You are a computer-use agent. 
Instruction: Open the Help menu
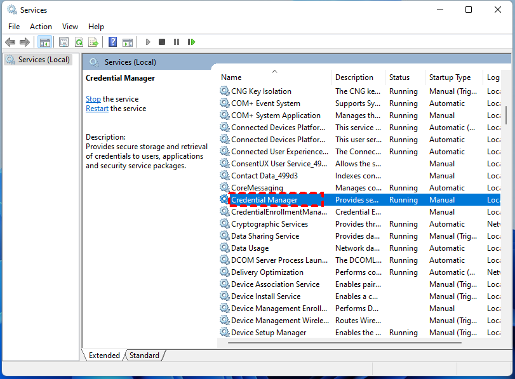96,27
